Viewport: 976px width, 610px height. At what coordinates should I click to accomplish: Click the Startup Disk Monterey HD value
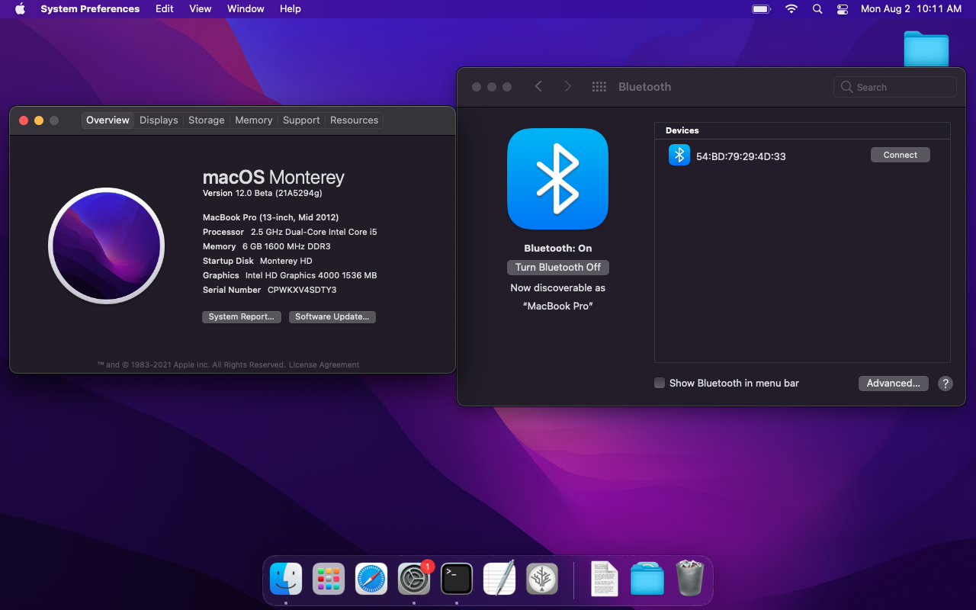tap(286, 262)
